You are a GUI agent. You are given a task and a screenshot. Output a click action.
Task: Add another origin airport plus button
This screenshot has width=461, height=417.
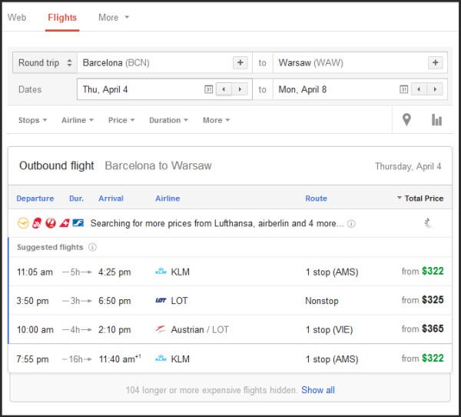(240, 62)
